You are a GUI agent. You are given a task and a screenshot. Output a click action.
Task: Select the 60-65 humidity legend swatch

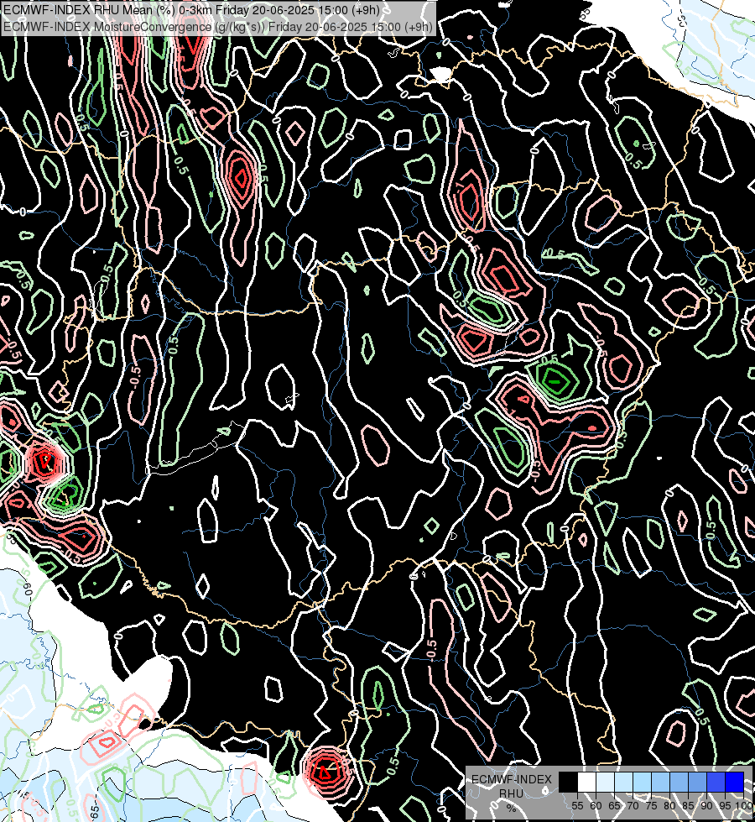(605, 783)
